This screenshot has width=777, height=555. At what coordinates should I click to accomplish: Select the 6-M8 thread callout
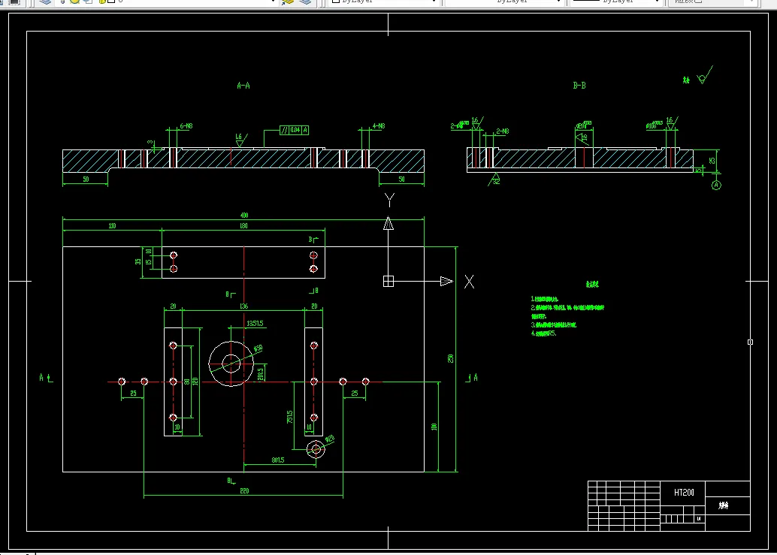pyautogui.click(x=186, y=126)
